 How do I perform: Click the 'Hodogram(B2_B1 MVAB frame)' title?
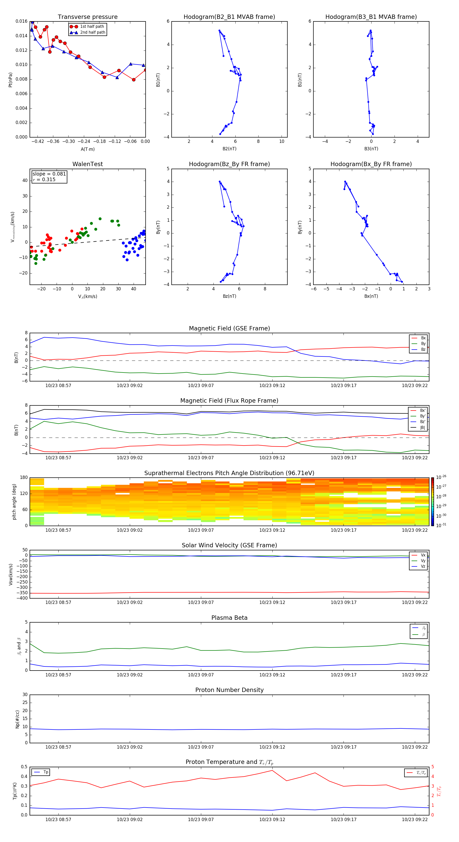(x=229, y=17)
